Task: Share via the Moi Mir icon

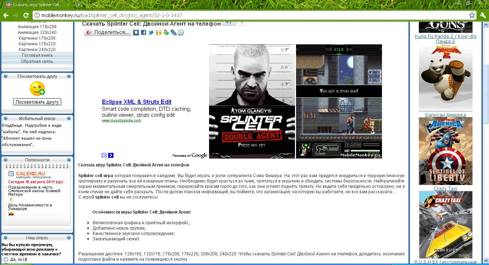Action: pyautogui.click(x=166, y=32)
